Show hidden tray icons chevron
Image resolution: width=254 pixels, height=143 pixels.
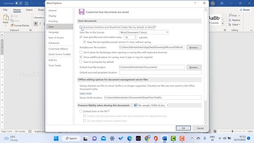(x=192, y=138)
